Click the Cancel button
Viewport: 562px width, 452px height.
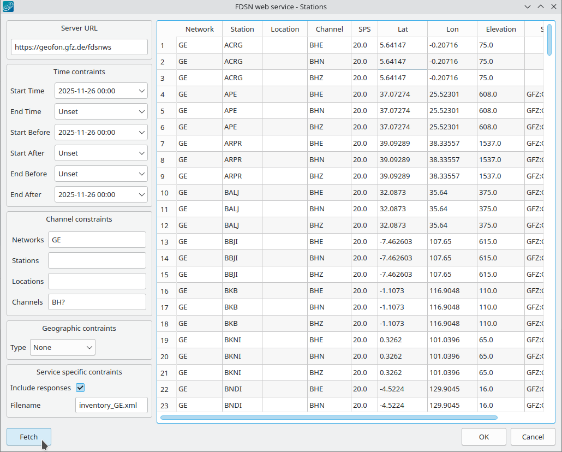tap(533, 437)
